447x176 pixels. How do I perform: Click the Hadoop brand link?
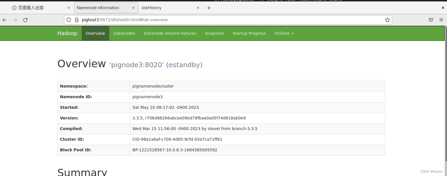67,33
